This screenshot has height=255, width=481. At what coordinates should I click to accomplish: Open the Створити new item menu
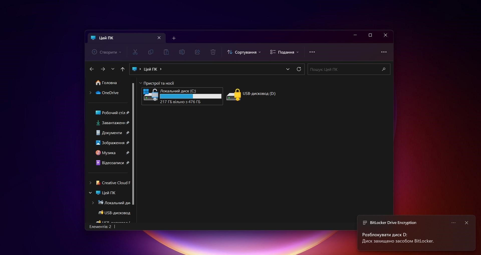click(x=106, y=52)
